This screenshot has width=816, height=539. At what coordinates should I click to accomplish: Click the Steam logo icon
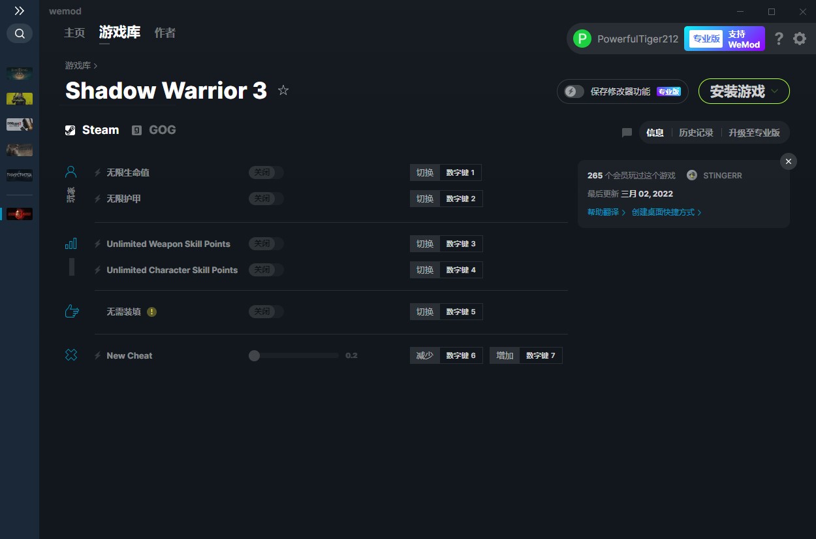(x=70, y=130)
